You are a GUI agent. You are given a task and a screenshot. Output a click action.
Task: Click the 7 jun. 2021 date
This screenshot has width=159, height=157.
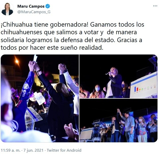coord(34,150)
